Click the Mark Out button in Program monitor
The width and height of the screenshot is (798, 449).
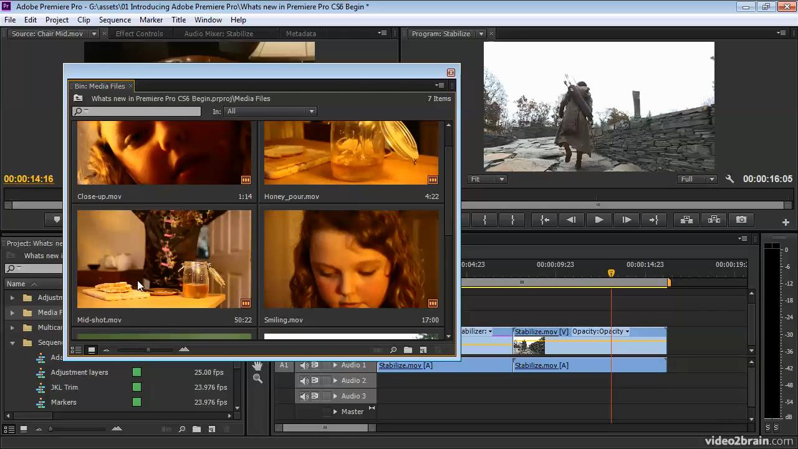[x=513, y=220]
